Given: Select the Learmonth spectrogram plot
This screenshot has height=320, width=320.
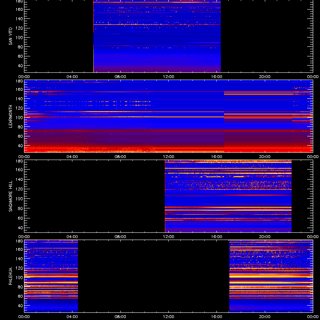Looking at the screenshot, I should [x=168, y=116].
